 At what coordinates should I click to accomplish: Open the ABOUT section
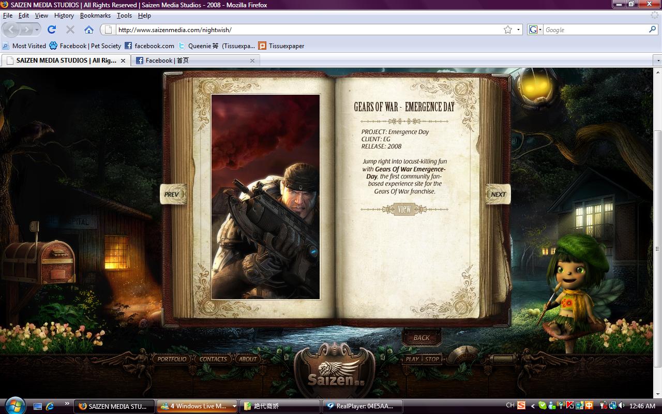click(247, 359)
